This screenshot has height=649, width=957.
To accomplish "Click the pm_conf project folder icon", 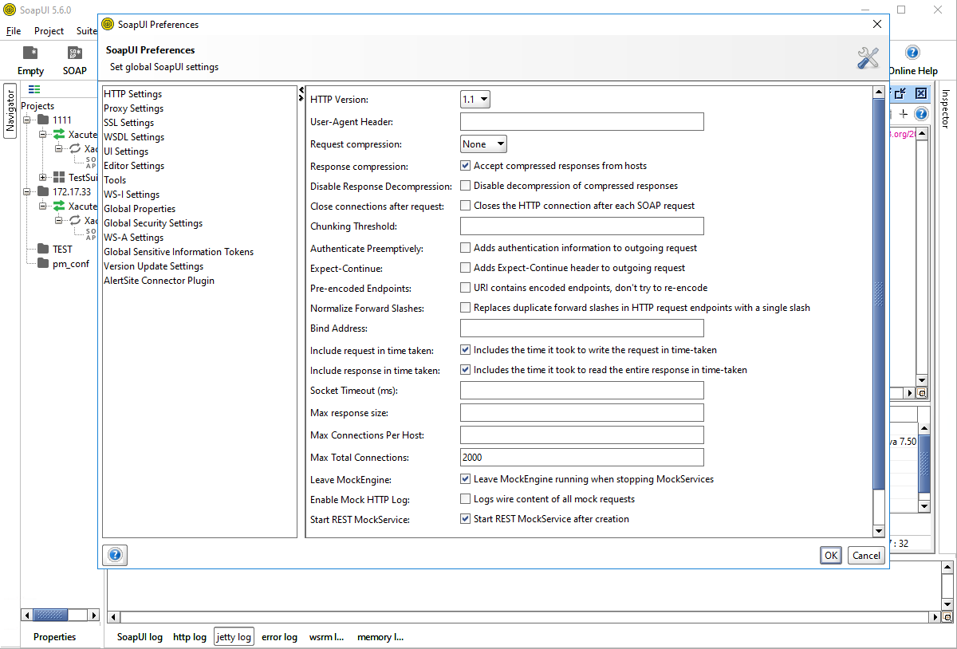I will (x=43, y=263).
